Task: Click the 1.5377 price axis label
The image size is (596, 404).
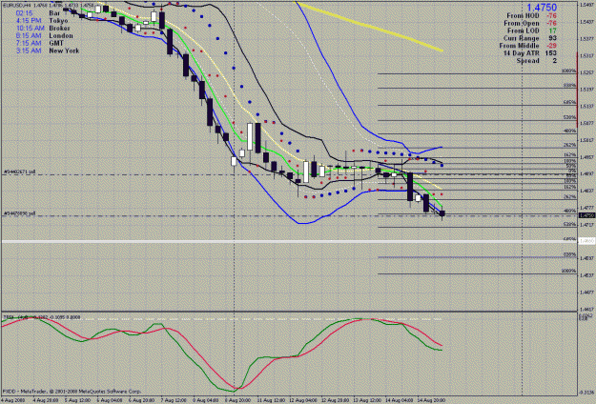Action: pos(587,39)
